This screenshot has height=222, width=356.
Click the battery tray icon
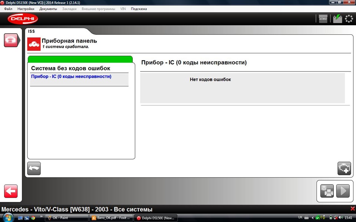pos(331,218)
